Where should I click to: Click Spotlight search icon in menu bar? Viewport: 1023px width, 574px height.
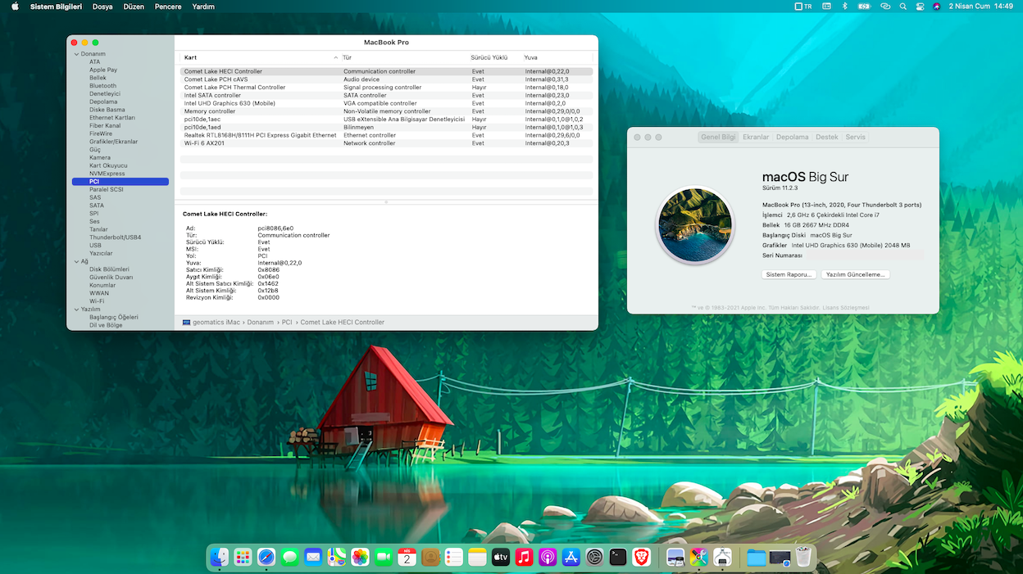pos(903,6)
